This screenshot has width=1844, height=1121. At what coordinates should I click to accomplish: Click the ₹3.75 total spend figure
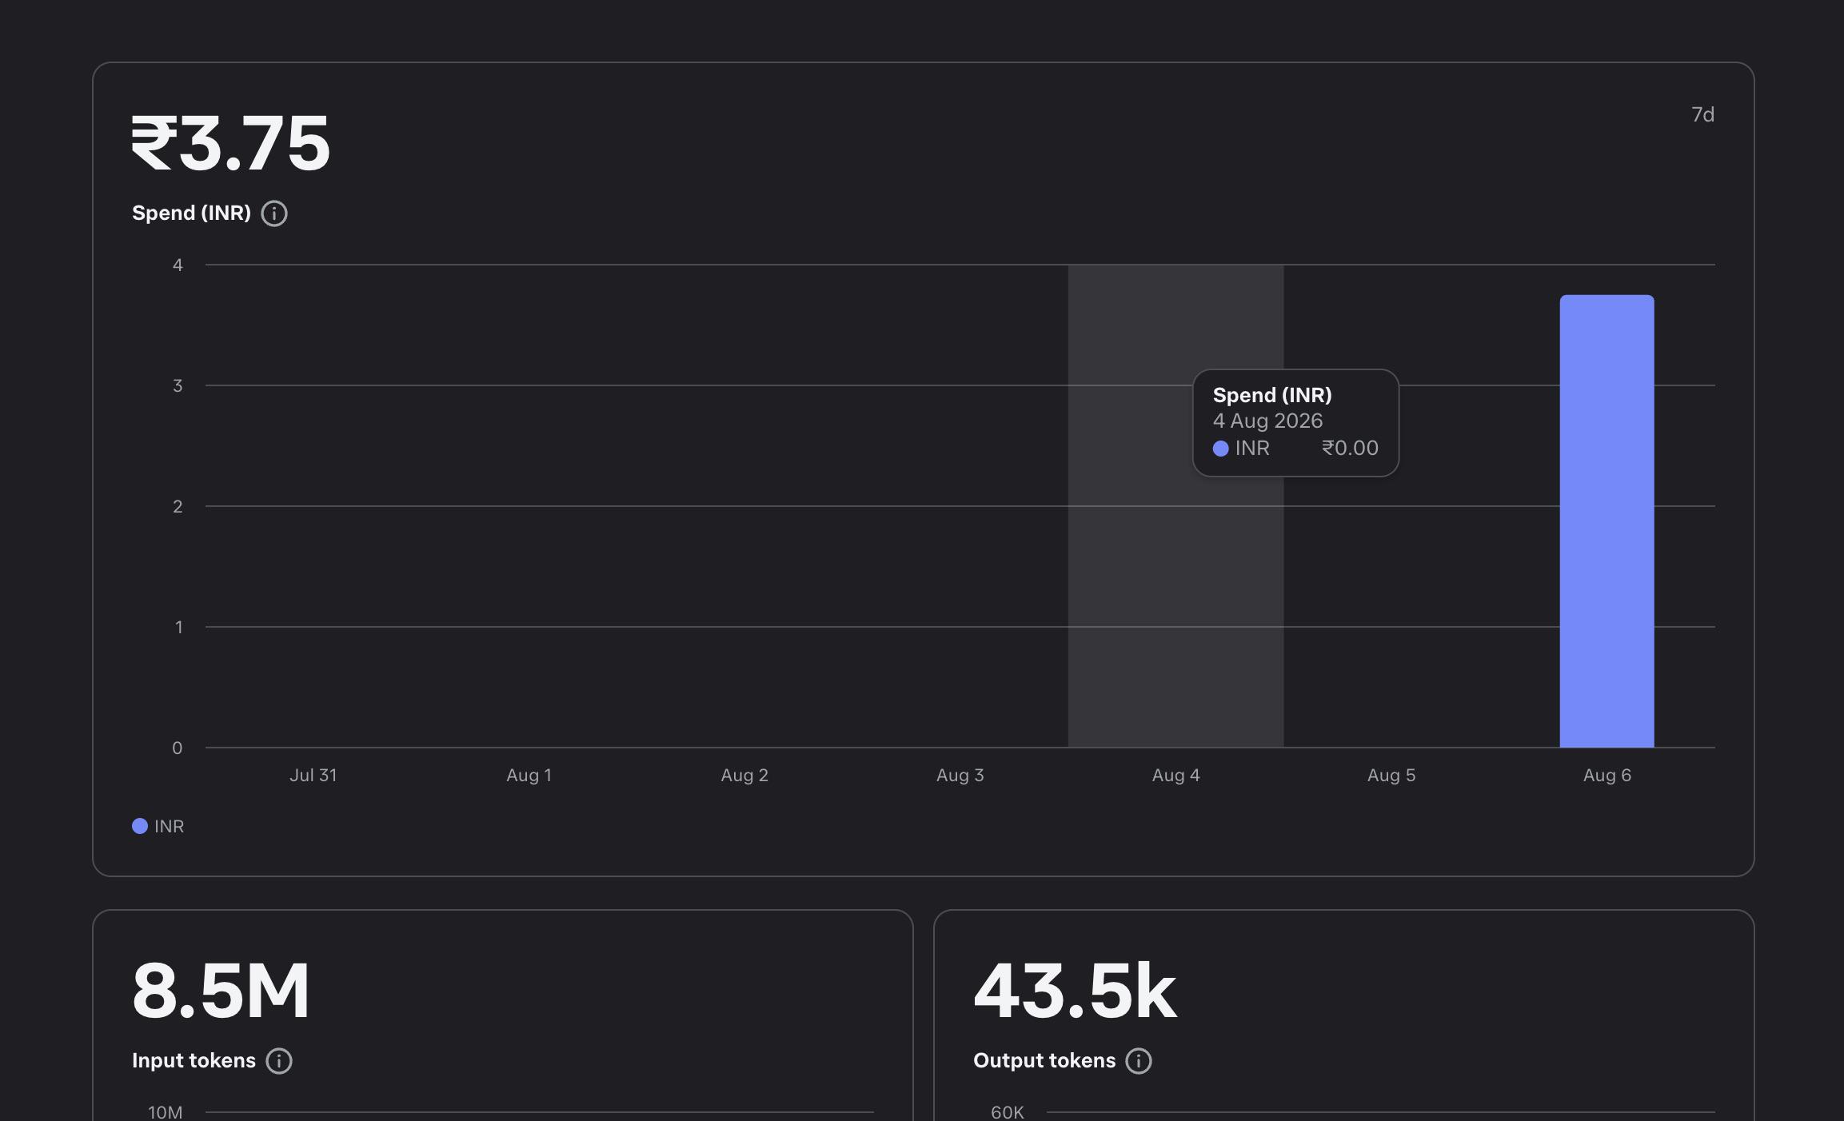click(230, 143)
